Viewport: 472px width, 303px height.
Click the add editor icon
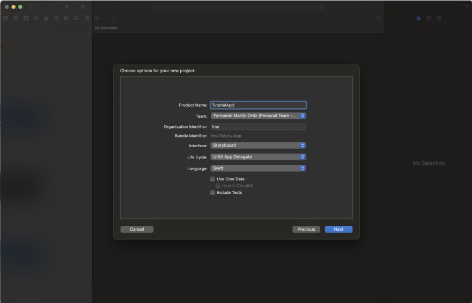pos(379,18)
